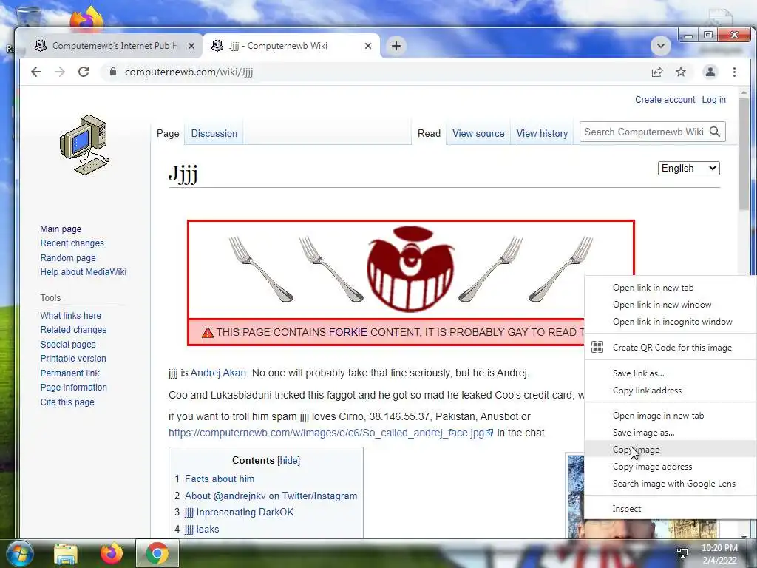Click the fork banner image
Image resolution: width=757 pixels, height=568 pixels.
410,269
